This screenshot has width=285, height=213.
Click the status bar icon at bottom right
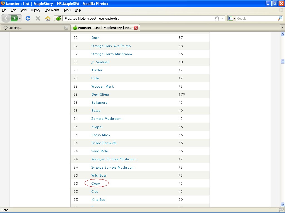[x=281, y=210]
